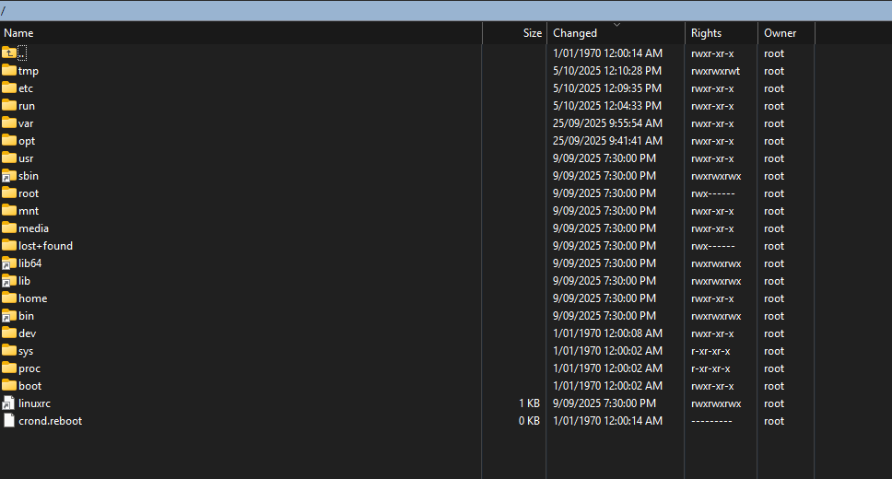
Task: Select the proc folder icon
Action: (x=9, y=368)
